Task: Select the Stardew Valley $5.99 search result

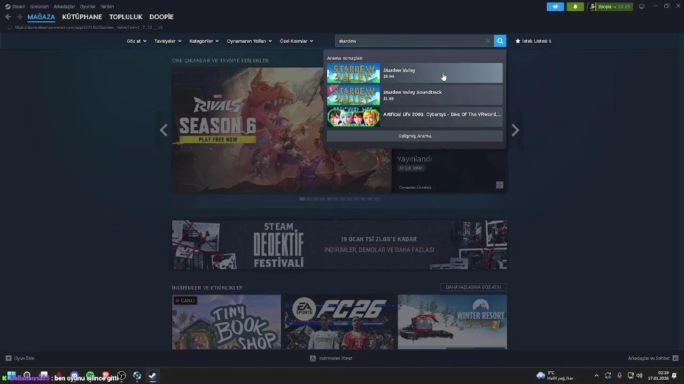Action: (415, 73)
